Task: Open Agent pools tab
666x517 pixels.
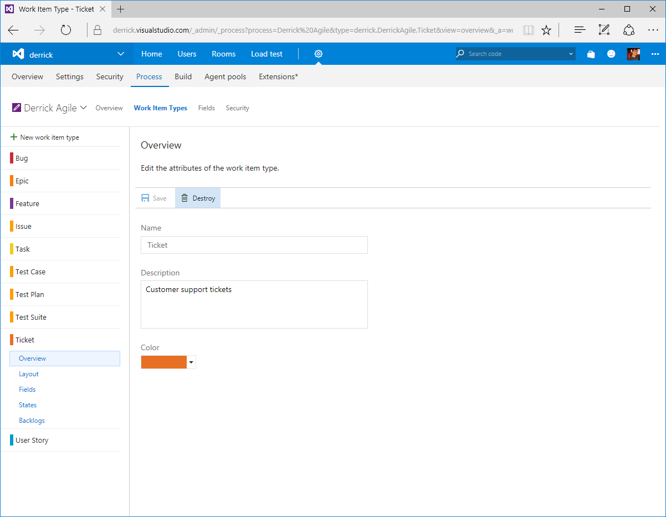Action: pos(225,76)
